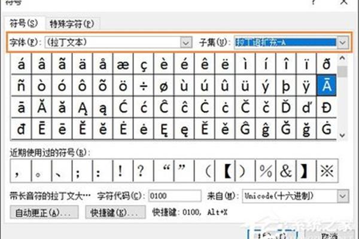This screenshot has width=359, height=239.
Task: Switch to the 符号(S) tab
Action: pos(24,23)
